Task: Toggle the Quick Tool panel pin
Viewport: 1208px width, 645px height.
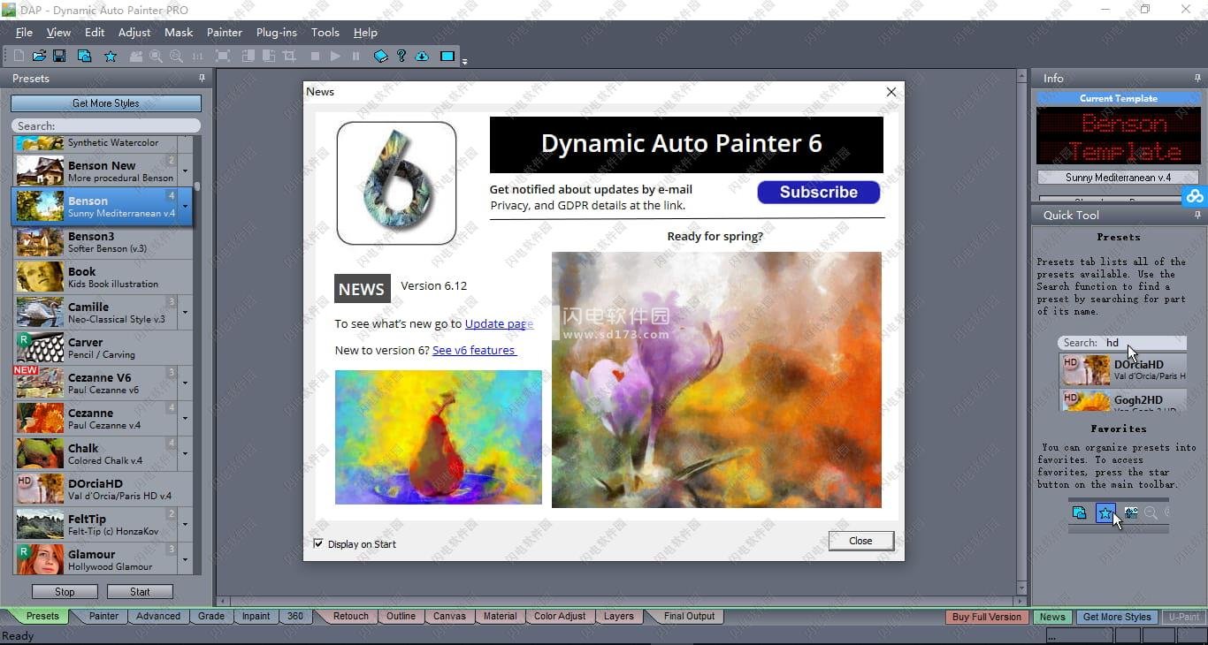Action: 1197,215
